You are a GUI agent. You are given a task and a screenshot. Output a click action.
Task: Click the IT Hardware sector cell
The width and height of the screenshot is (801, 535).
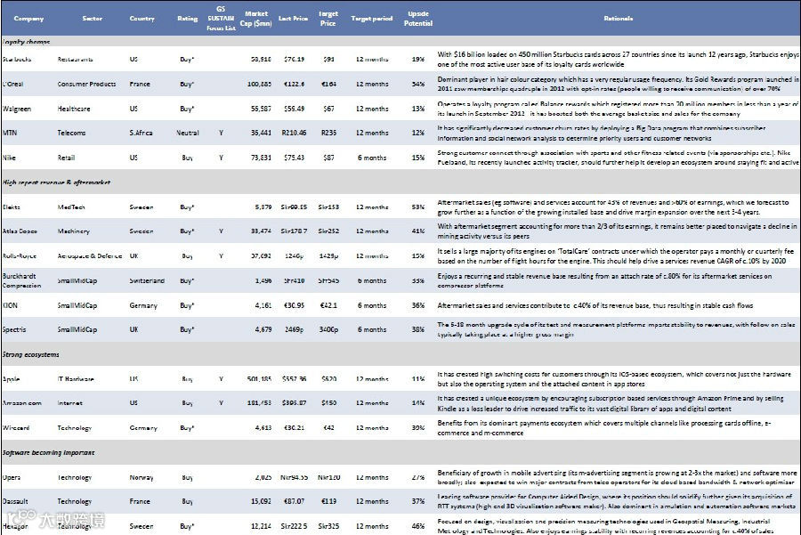coord(75,379)
